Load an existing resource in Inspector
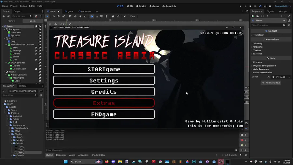Viewport: 293px width, 165px height. 258,16
